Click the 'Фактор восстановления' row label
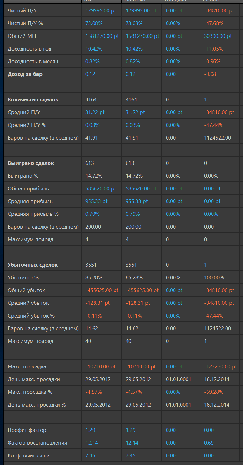 [x=37, y=443]
